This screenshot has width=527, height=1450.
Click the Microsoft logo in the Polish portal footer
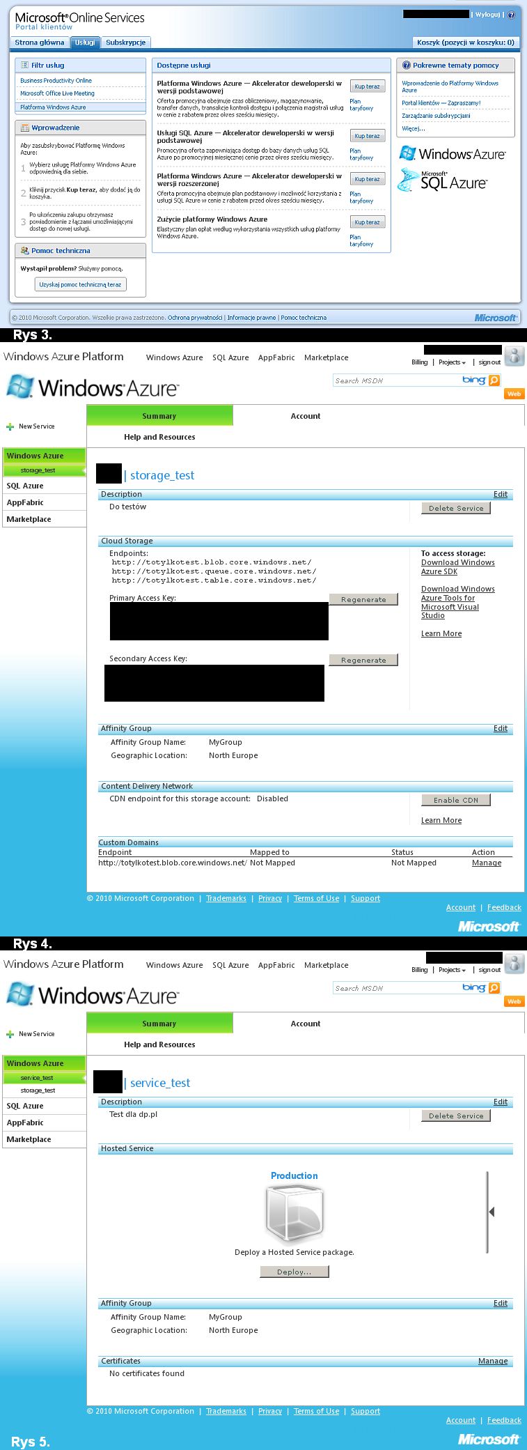(496, 318)
